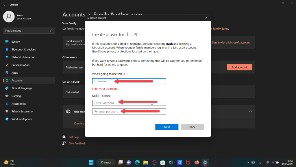Click the Give feedback link
The height and width of the screenshot is (167, 296).
pos(77,144)
